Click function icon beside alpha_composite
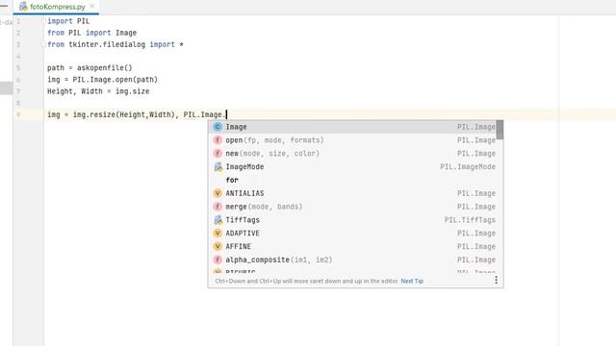616x346 pixels. click(x=218, y=259)
